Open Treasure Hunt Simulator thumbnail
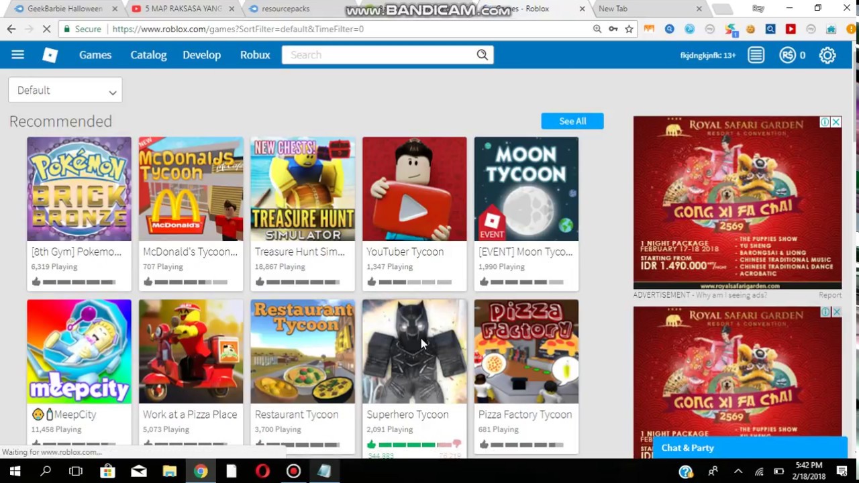859x483 pixels. (303, 189)
